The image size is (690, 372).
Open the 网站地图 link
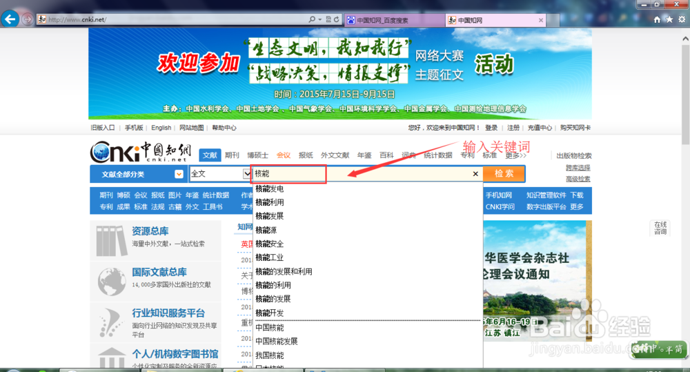coord(191,128)
